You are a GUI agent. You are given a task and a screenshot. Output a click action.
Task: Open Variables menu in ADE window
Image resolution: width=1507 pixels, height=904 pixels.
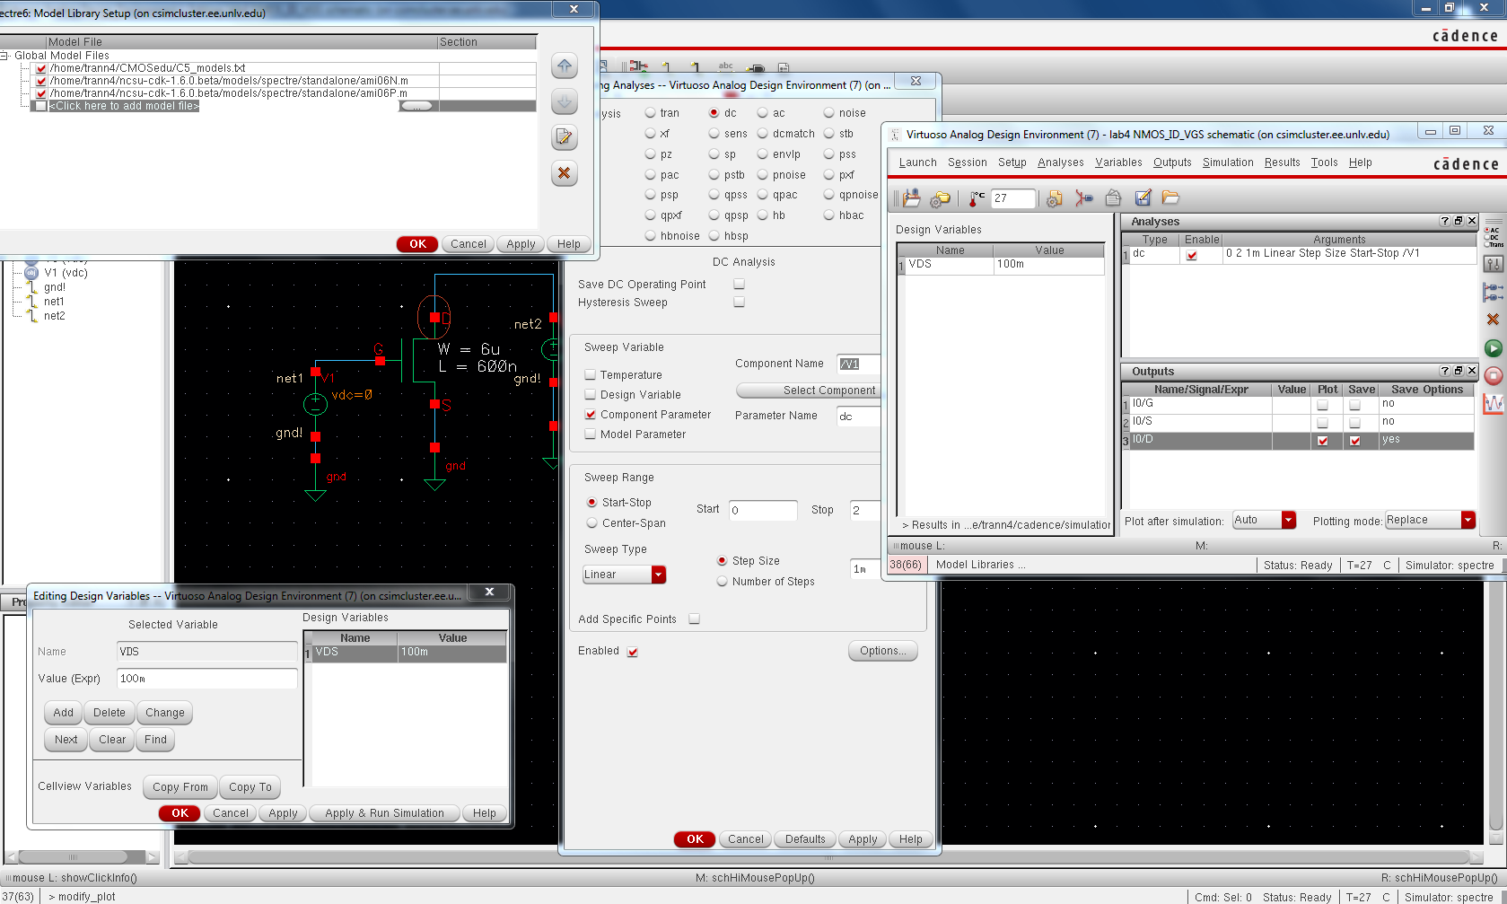(x=1118, y=162)
